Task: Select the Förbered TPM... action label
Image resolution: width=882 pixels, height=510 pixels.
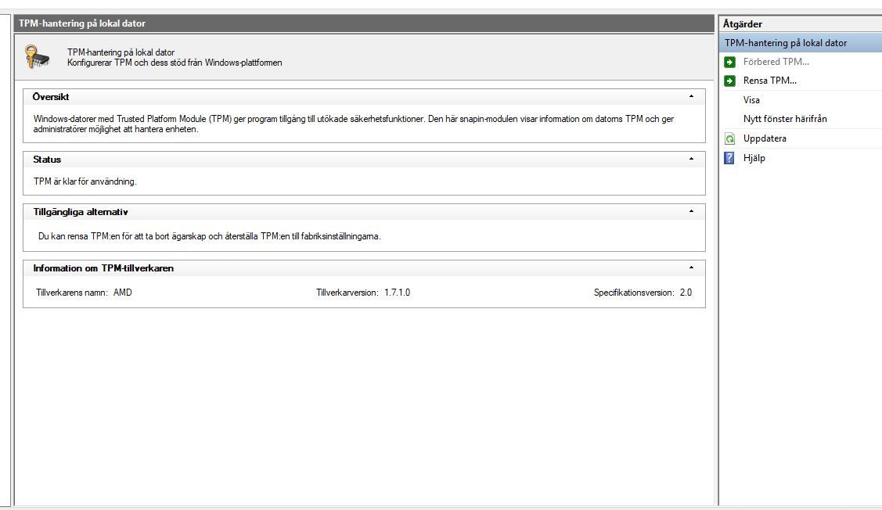Action: (776, 62)
